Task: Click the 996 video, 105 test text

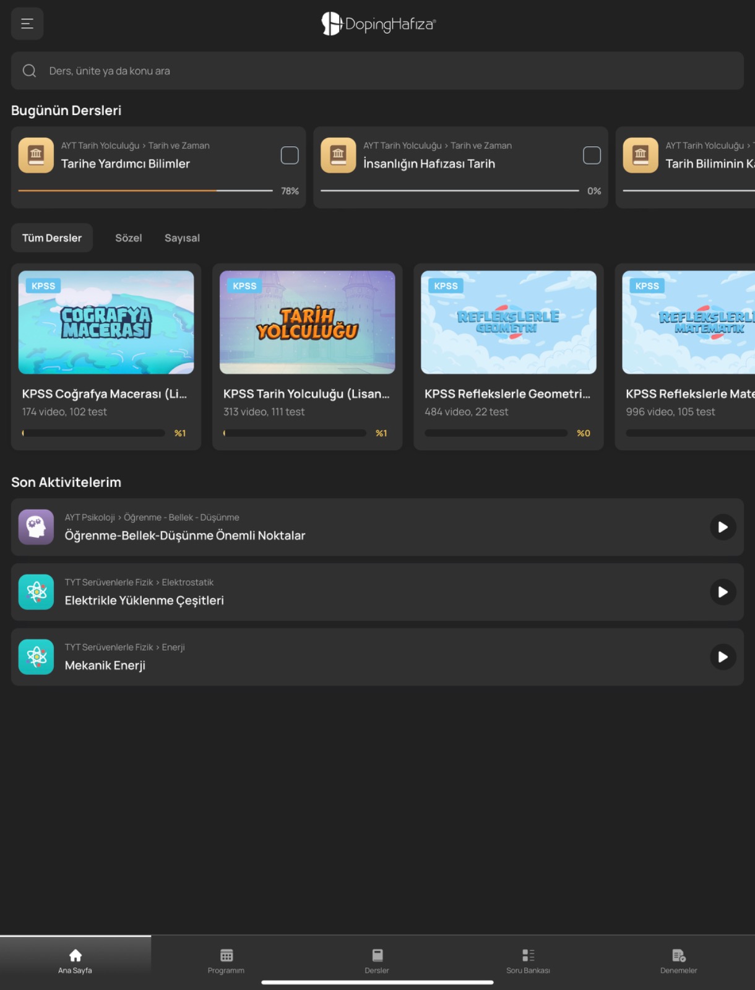Action: coord(670,412)
